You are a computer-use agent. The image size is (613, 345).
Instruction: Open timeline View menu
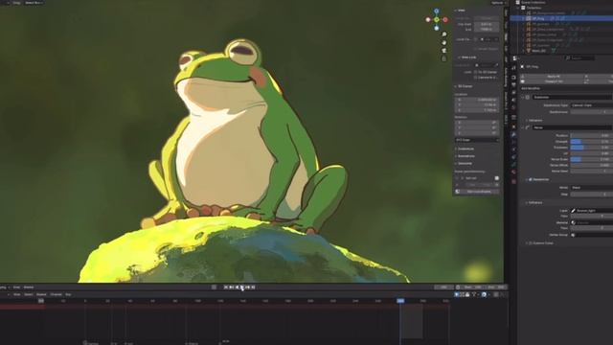[17, 294]
